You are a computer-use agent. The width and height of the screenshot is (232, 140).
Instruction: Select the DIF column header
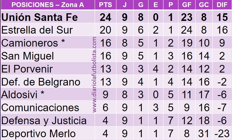[x=222, y=5]
